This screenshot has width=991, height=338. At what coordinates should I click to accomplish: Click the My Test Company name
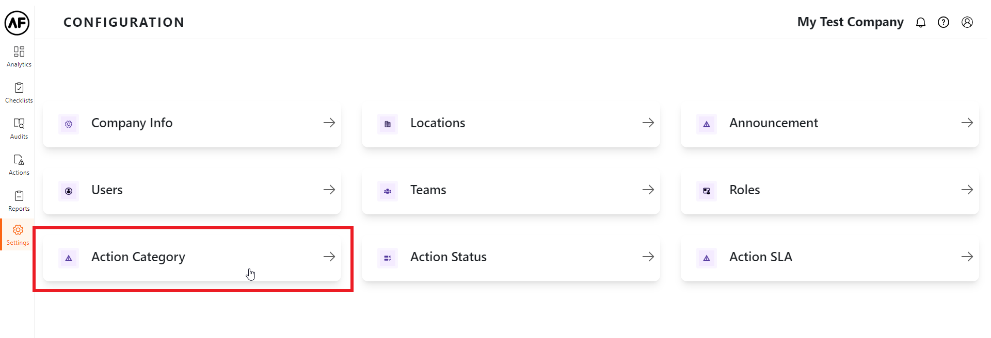(x=850, y=22)
